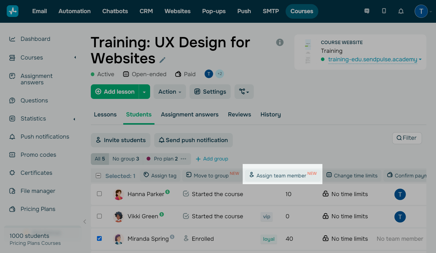Click the pencil icon to edit course title
Screen dimensions: 436x253
coord(162,60)
